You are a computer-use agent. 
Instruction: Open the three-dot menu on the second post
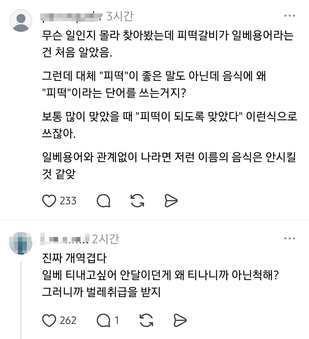289,239
